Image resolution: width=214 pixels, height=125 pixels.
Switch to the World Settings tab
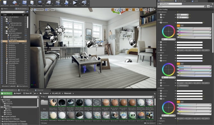181,1
